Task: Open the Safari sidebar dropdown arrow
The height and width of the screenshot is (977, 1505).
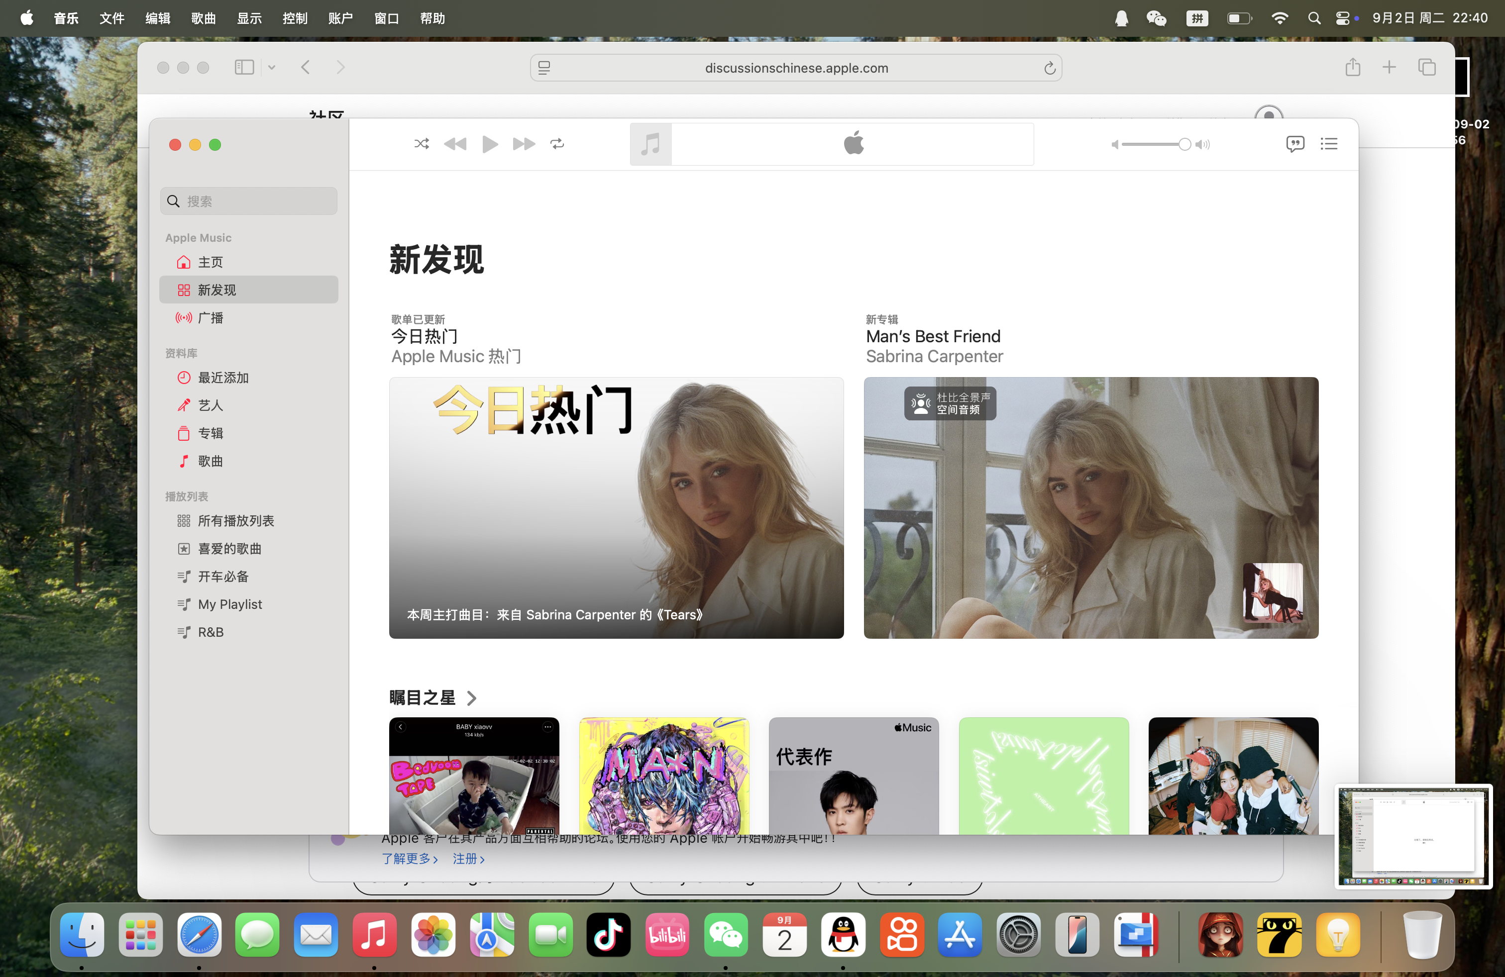Action: click(x=272, y=68)
